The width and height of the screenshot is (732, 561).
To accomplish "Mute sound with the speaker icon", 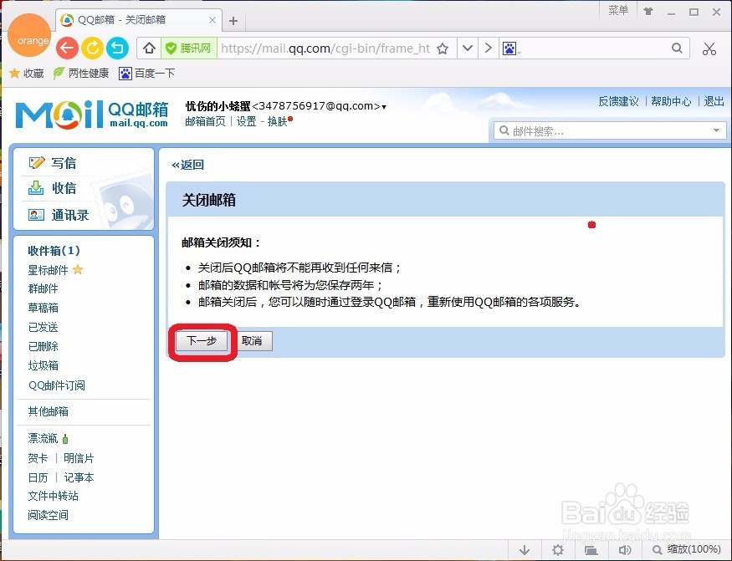I will 624,550.
